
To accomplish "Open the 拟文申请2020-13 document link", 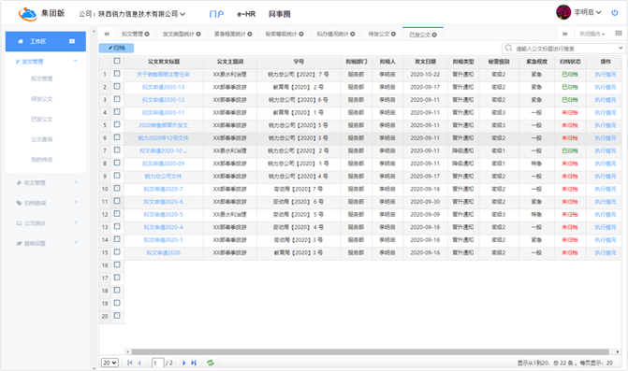I will pos(163,87).
